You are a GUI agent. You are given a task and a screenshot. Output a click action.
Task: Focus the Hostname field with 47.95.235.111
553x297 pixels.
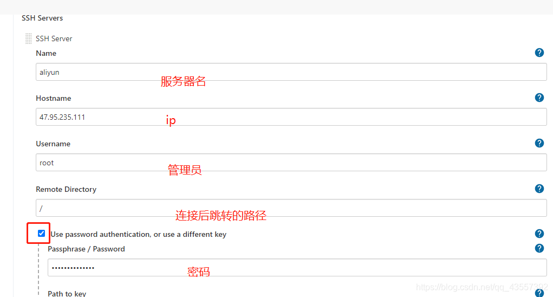(x=291, y=117)
